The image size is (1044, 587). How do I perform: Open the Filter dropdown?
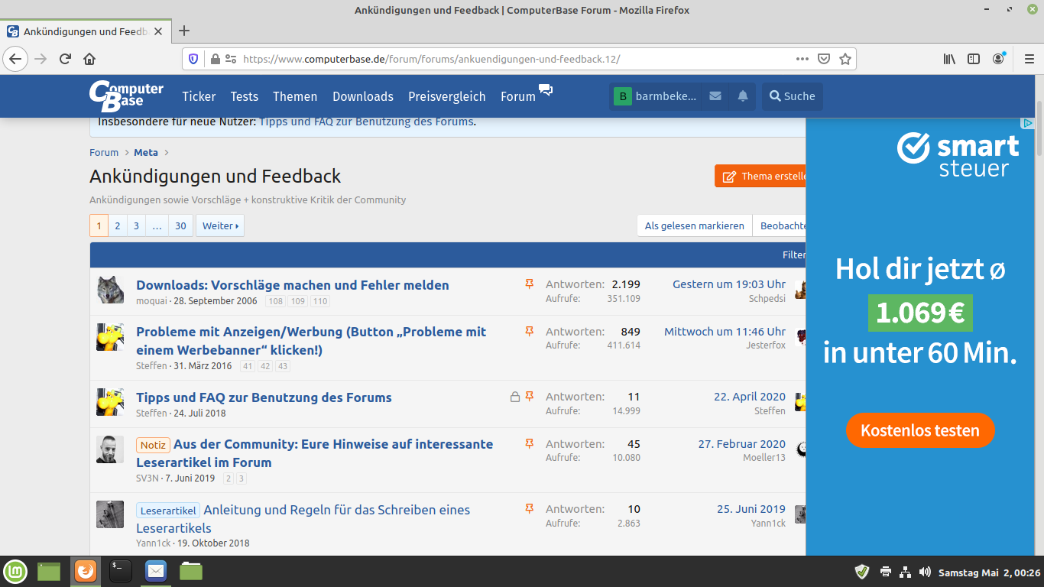pyautogui.click(x=793, y=255)
